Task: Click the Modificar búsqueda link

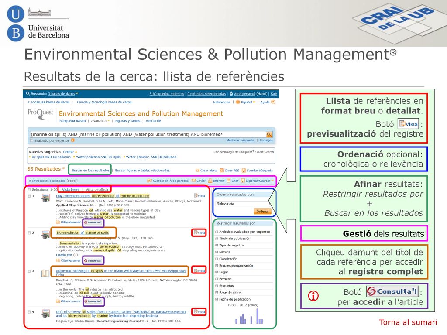Action: 240,140
